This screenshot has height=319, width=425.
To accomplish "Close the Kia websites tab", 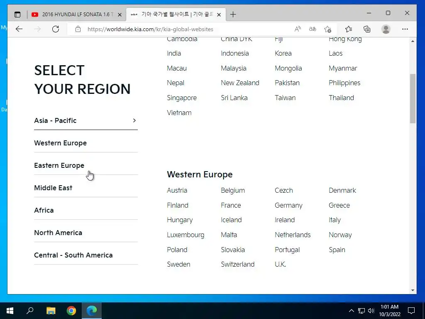I will pos(219,15).
